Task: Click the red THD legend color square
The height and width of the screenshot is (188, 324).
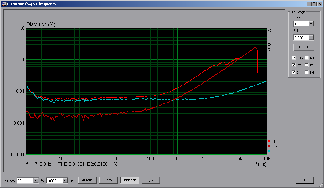Action: click(269, 141)
